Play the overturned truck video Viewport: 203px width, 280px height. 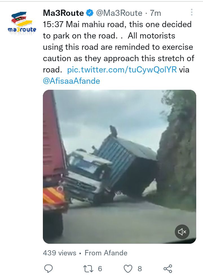pos(120,166)
